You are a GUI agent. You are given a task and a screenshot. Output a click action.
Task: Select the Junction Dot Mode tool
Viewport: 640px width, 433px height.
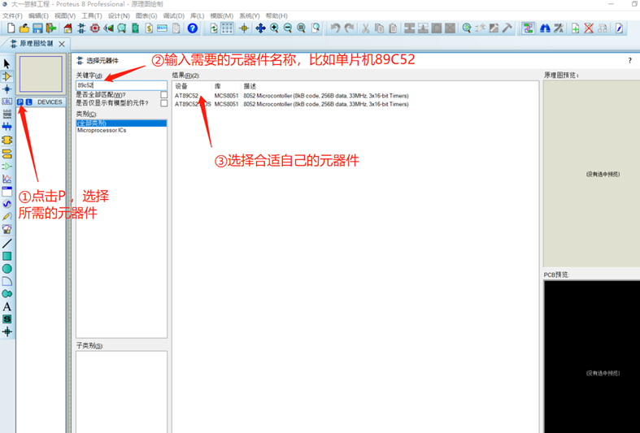pos(7,89)
